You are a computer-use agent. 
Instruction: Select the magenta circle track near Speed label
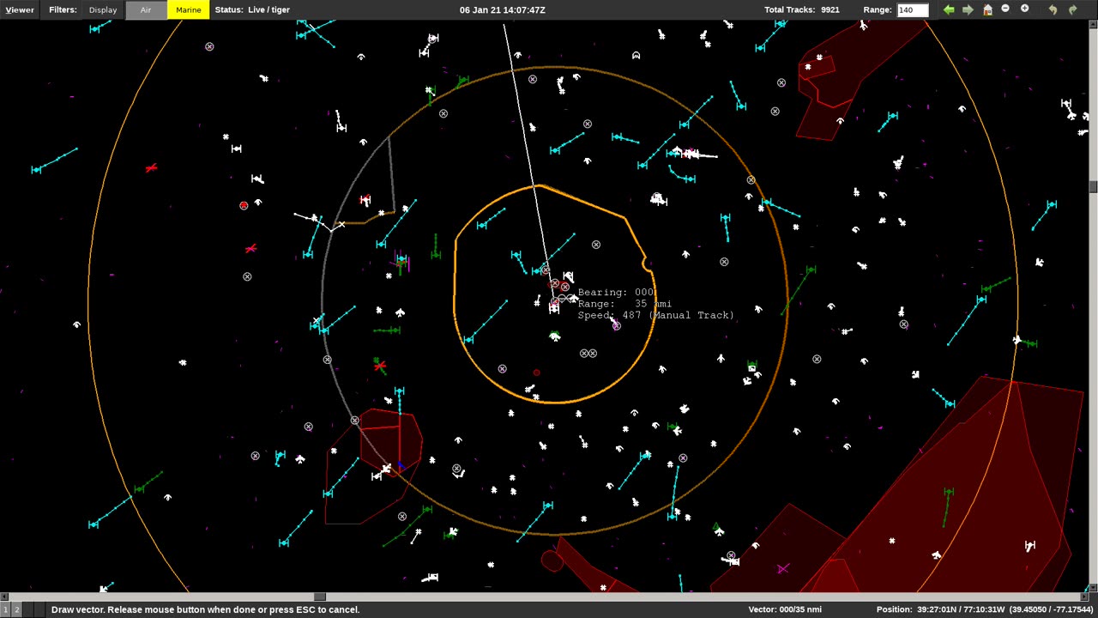click(x=616, y=325)
